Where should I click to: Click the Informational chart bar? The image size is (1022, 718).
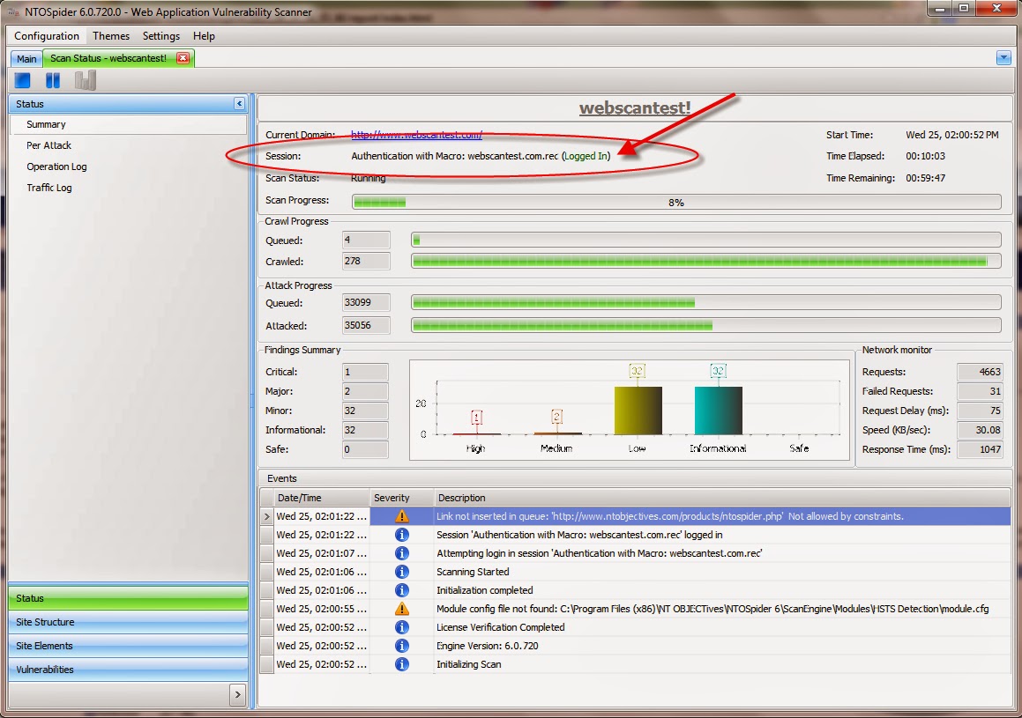coord(719,411)
